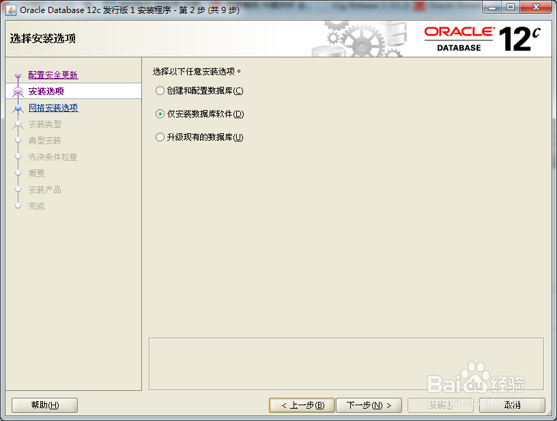Image resolution: width=557 pixels, height=421 pixels.
Task: Select 仅安装数据库软件 option
Action: click(x=160, y=113)
